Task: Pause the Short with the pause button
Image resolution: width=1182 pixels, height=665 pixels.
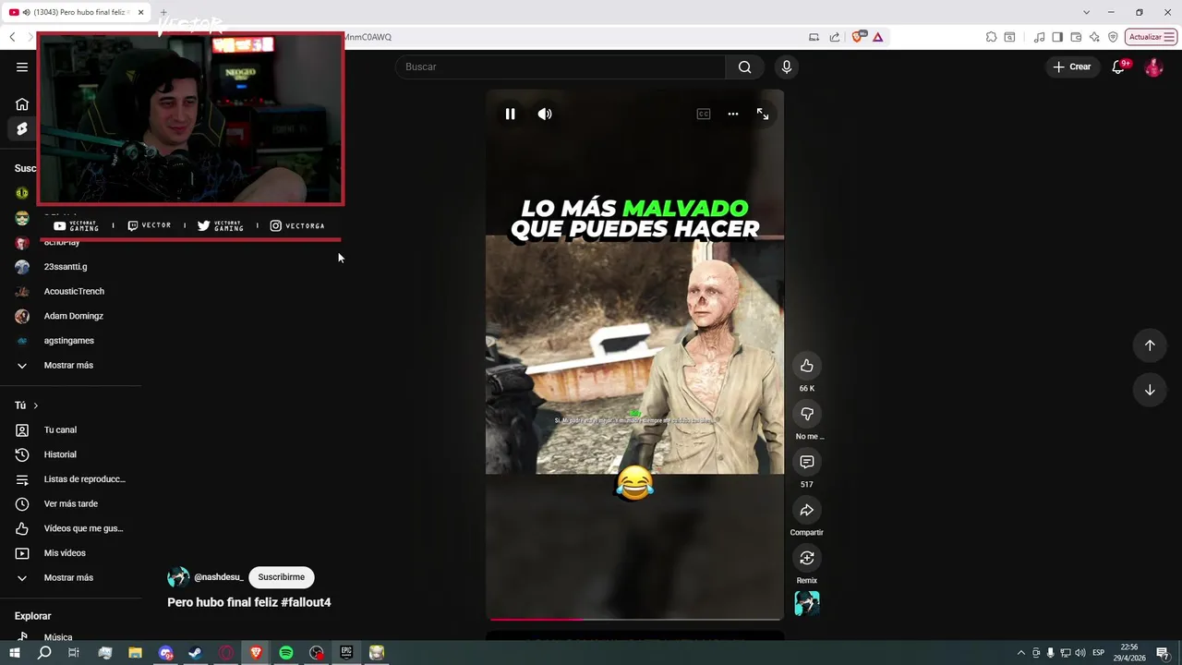Action: click(x=510, y=114)
